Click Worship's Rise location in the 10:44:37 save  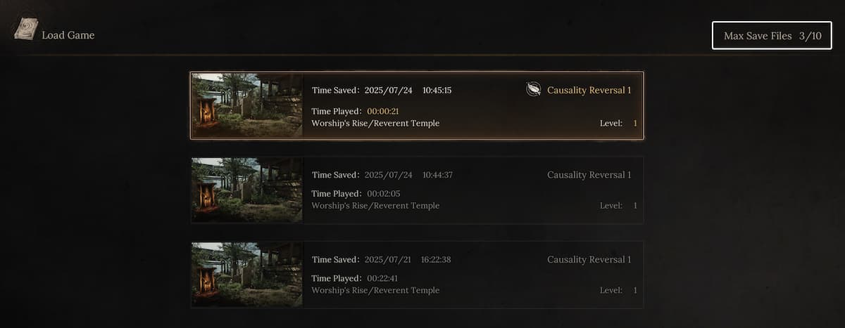[375, 206]
